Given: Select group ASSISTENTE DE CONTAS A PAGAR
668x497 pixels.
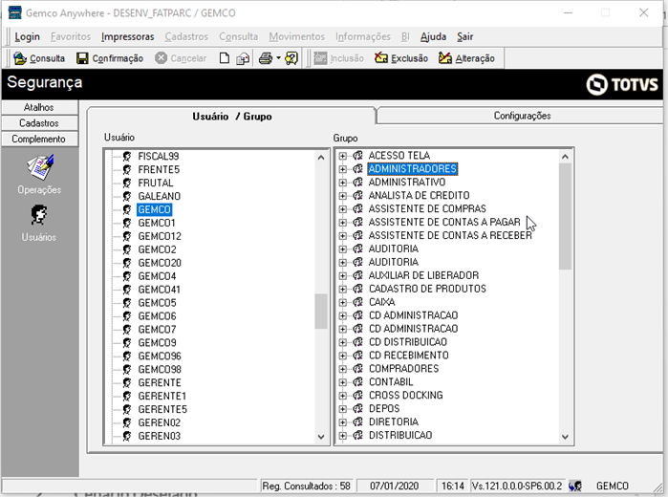Looking at the screenshot, I should pos(444,222).
